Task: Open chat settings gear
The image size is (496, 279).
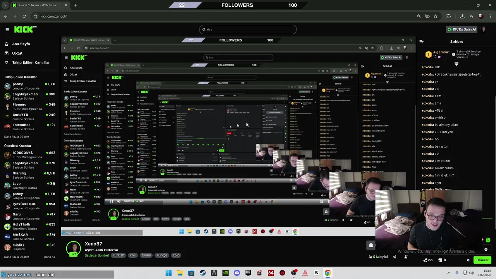Action: tap(468, 260)
